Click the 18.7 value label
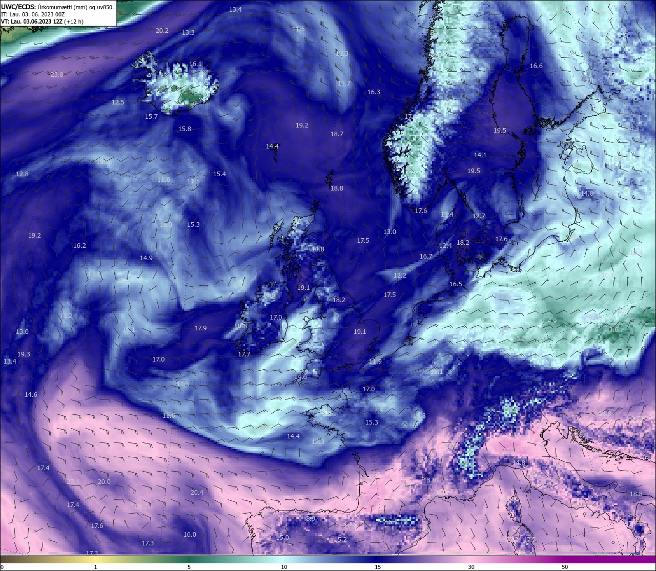The image size is (656, 571). click(x=337, y=134)
